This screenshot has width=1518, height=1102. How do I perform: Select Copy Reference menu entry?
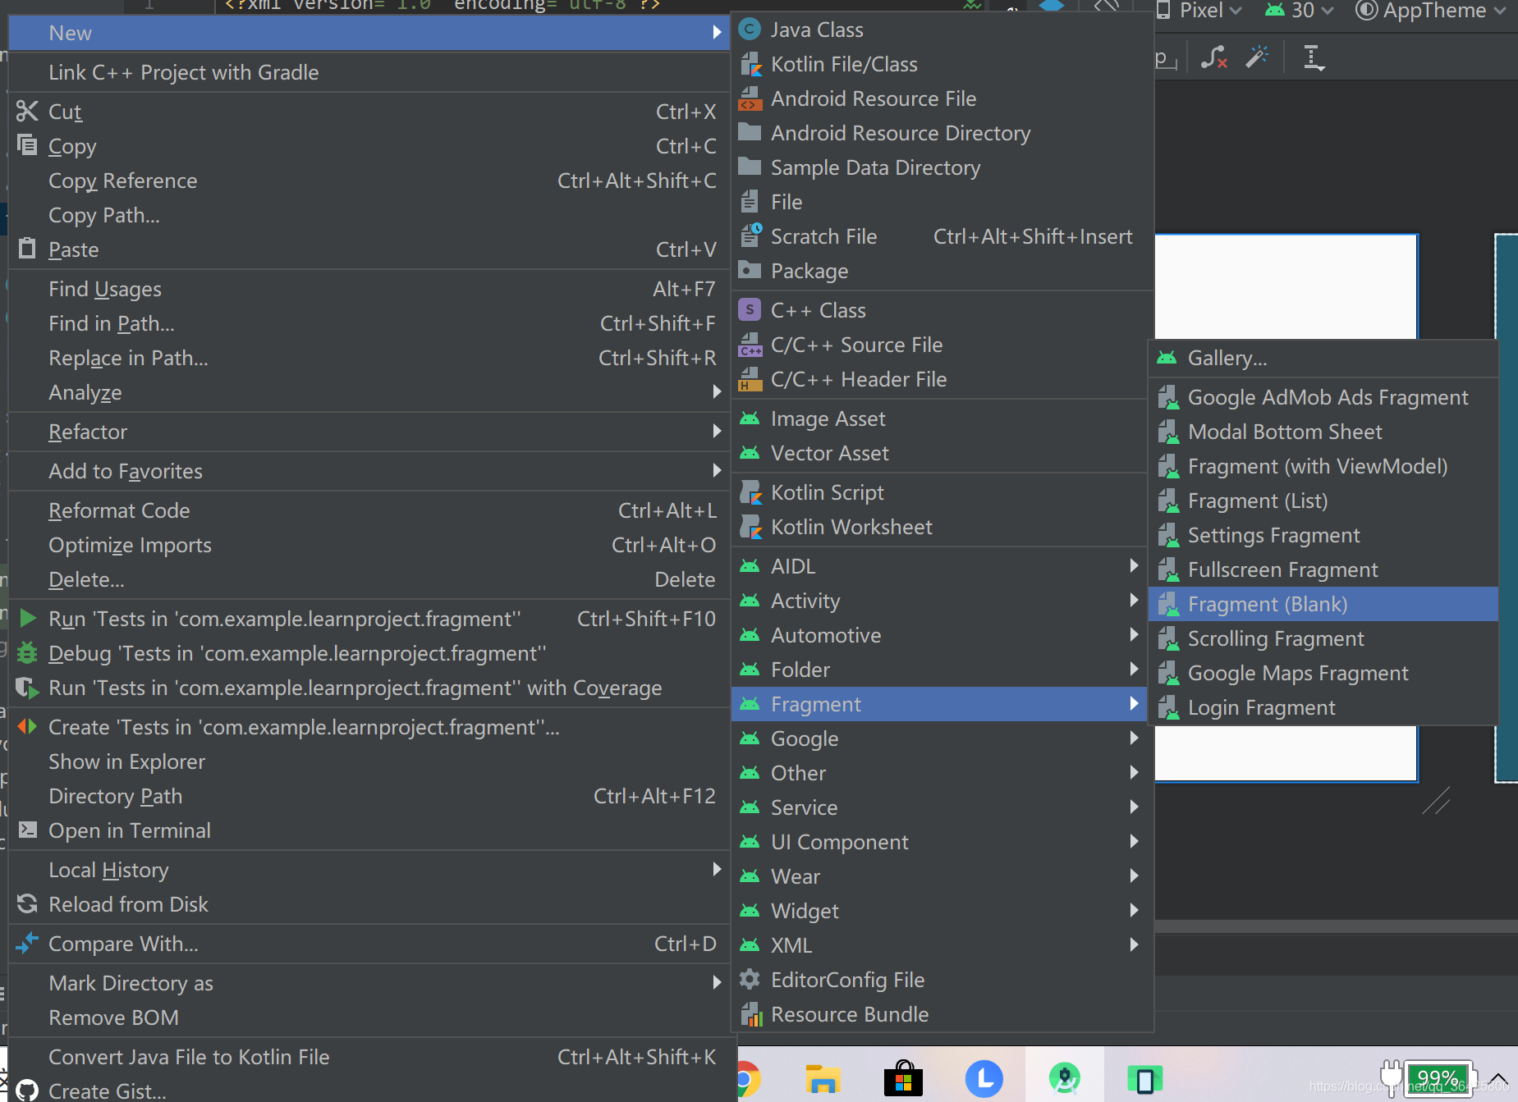pos(369,181)
